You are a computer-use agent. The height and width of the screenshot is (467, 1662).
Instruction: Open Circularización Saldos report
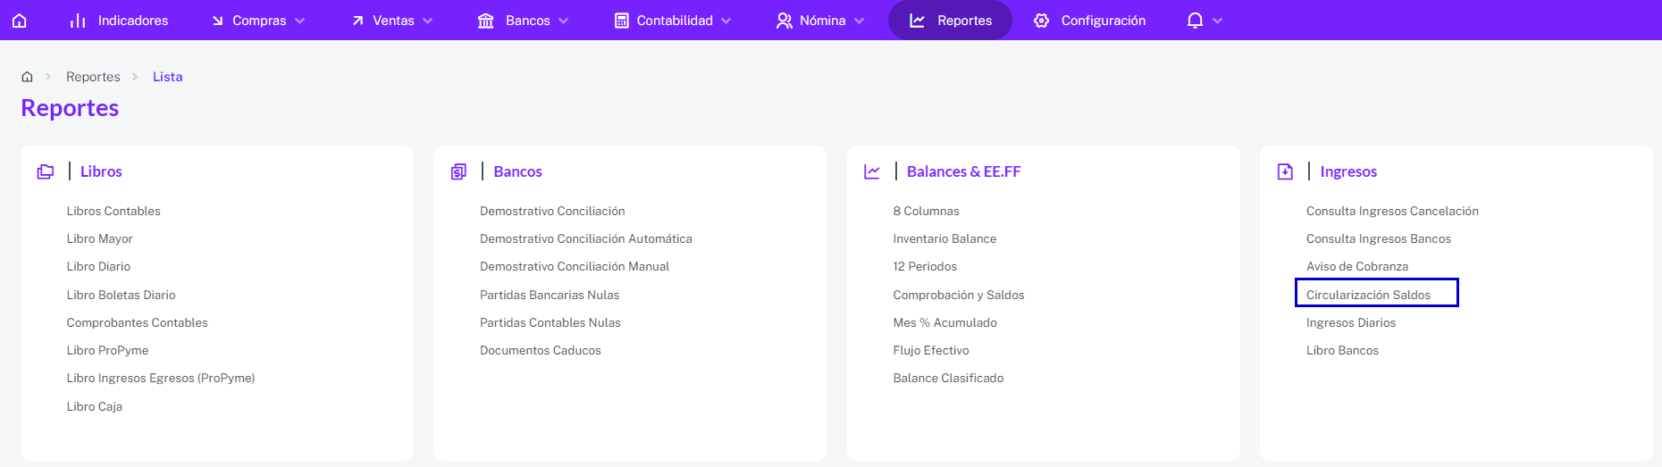(1368, 295)
